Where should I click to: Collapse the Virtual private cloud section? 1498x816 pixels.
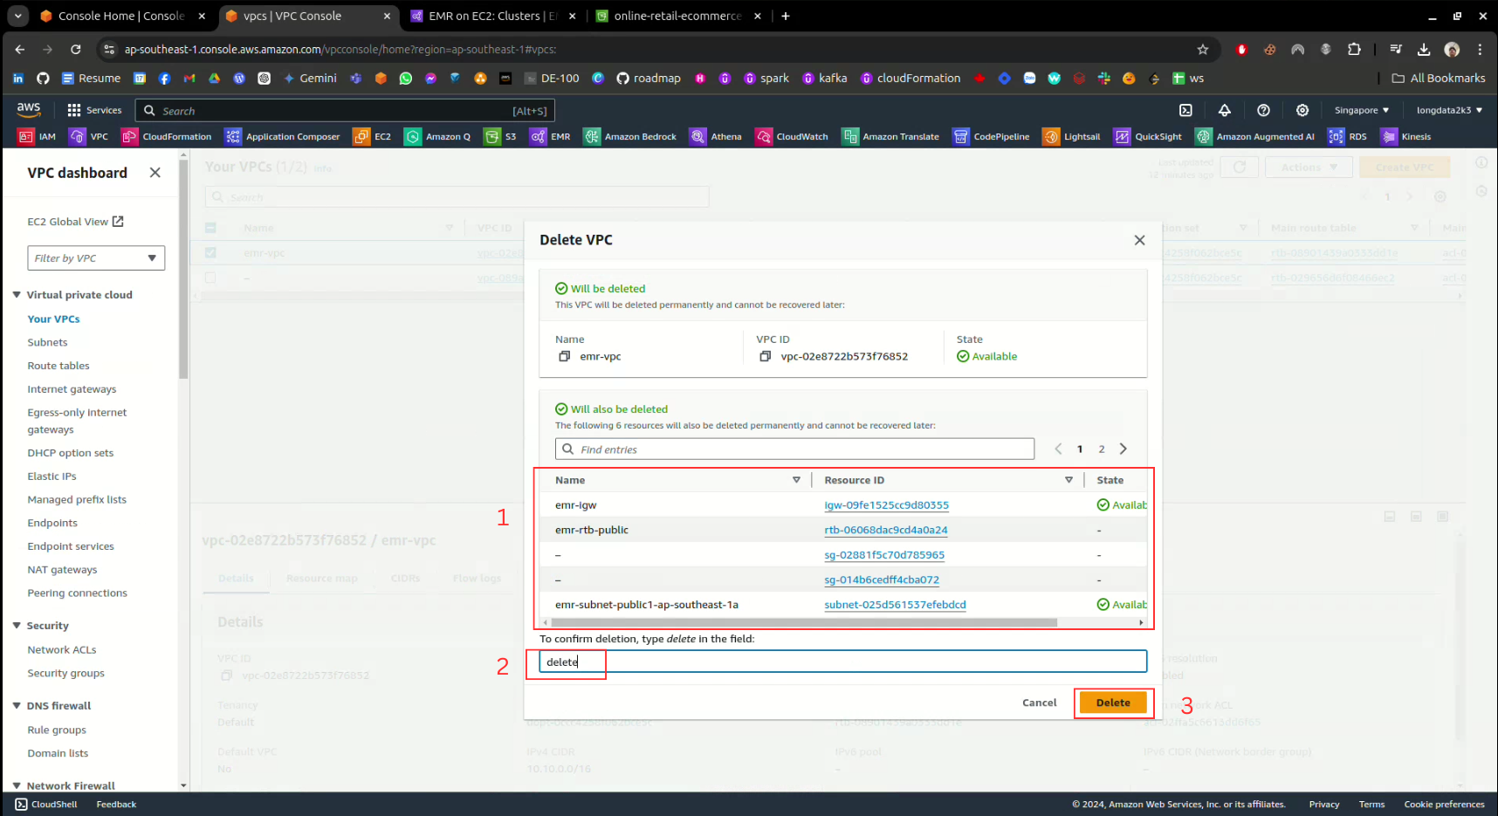pos(17,295)
